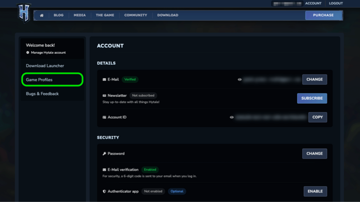The image size is (360, 202).
Task: Reveal the hidden e-mail with eye icon
Action: tap(239, 80)
